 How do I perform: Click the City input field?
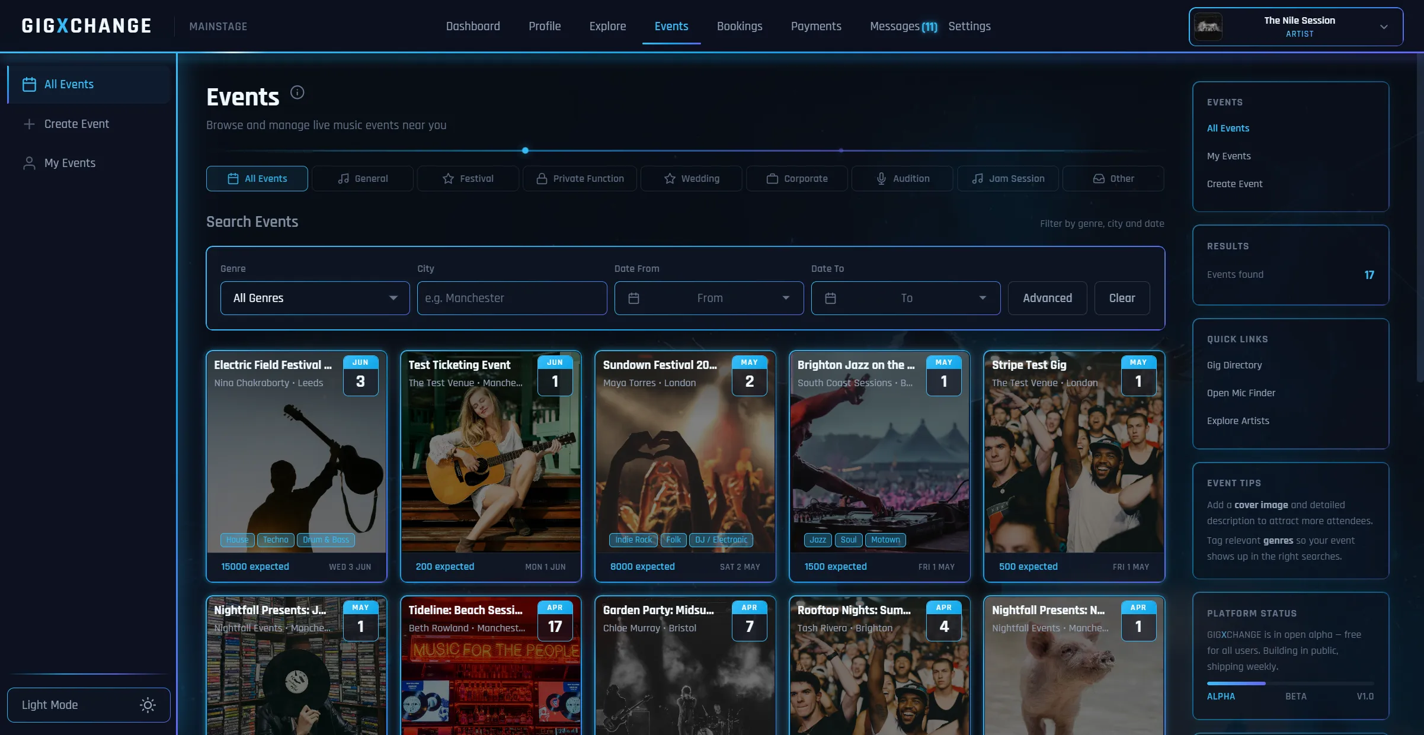coord(512,298)
